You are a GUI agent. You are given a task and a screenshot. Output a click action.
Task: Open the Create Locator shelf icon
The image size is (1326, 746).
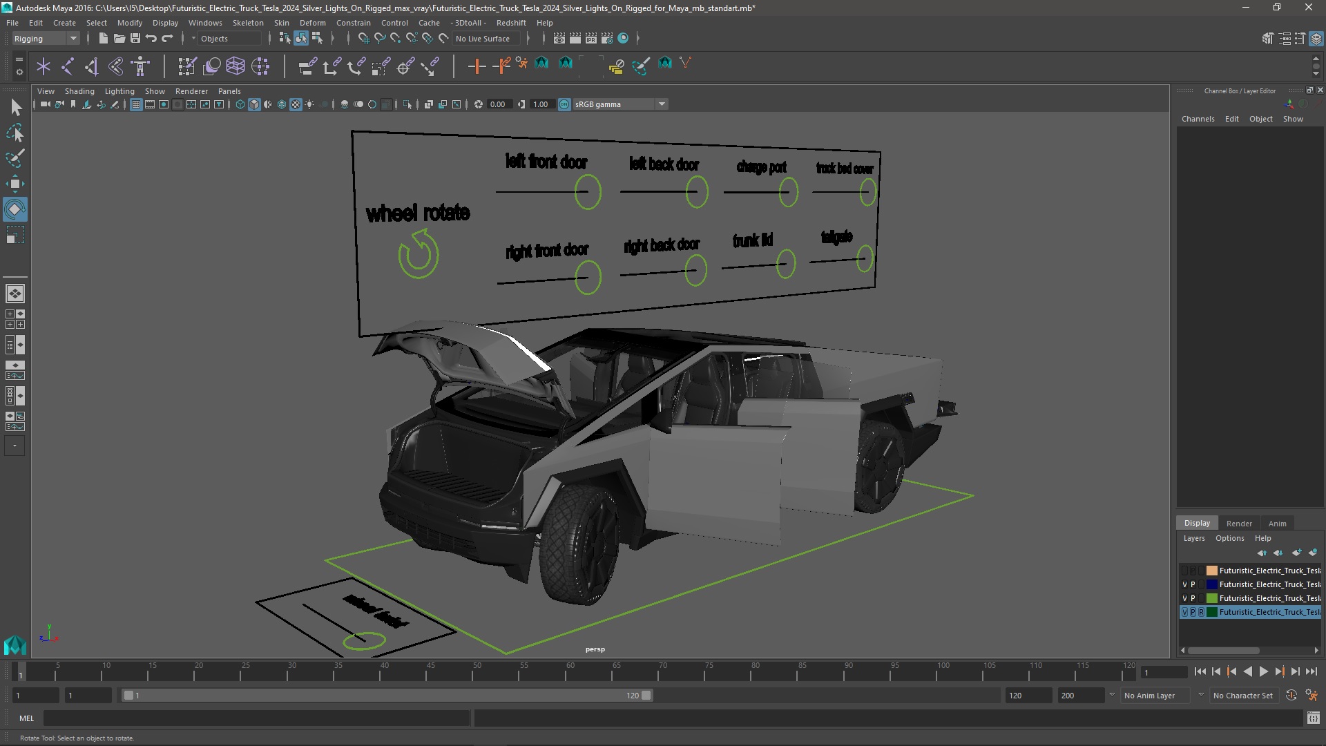point(44,66)
